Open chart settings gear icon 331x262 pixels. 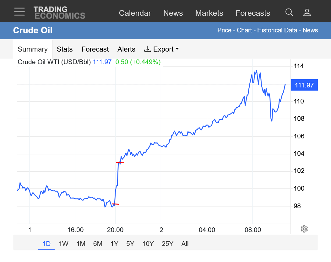click(304, 229)
